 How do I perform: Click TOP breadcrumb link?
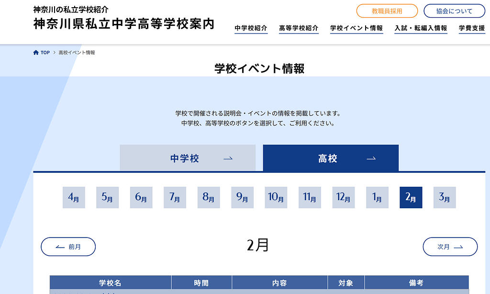tap(45, 53)
